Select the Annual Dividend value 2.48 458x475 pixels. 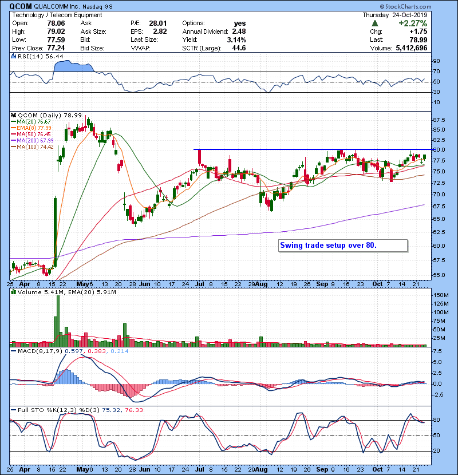pos(239,31)
